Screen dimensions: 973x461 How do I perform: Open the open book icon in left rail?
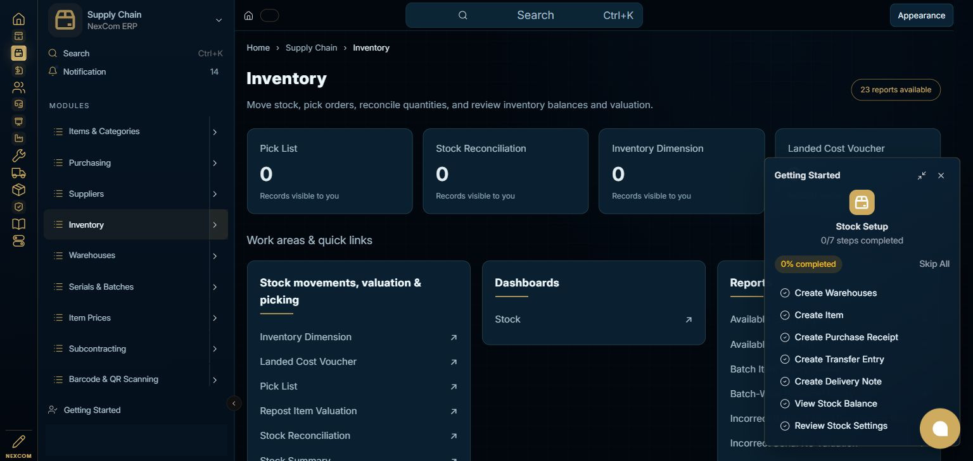click(18, 224)
